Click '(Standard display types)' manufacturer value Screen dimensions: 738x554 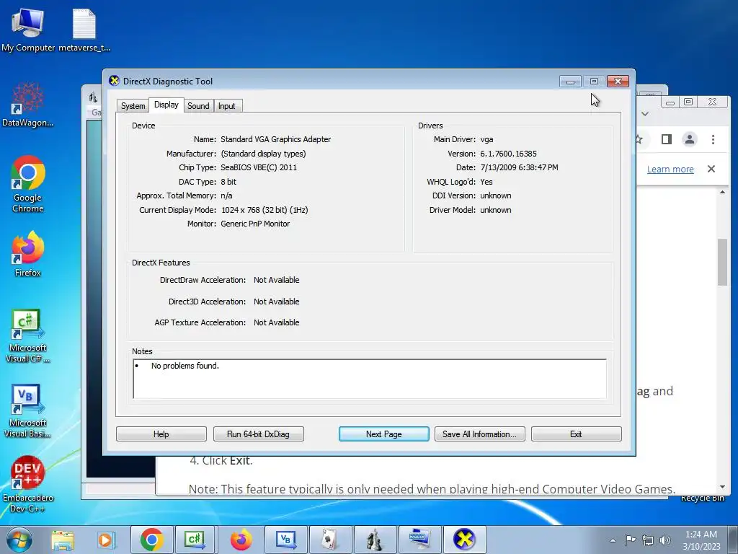(263, 154)
